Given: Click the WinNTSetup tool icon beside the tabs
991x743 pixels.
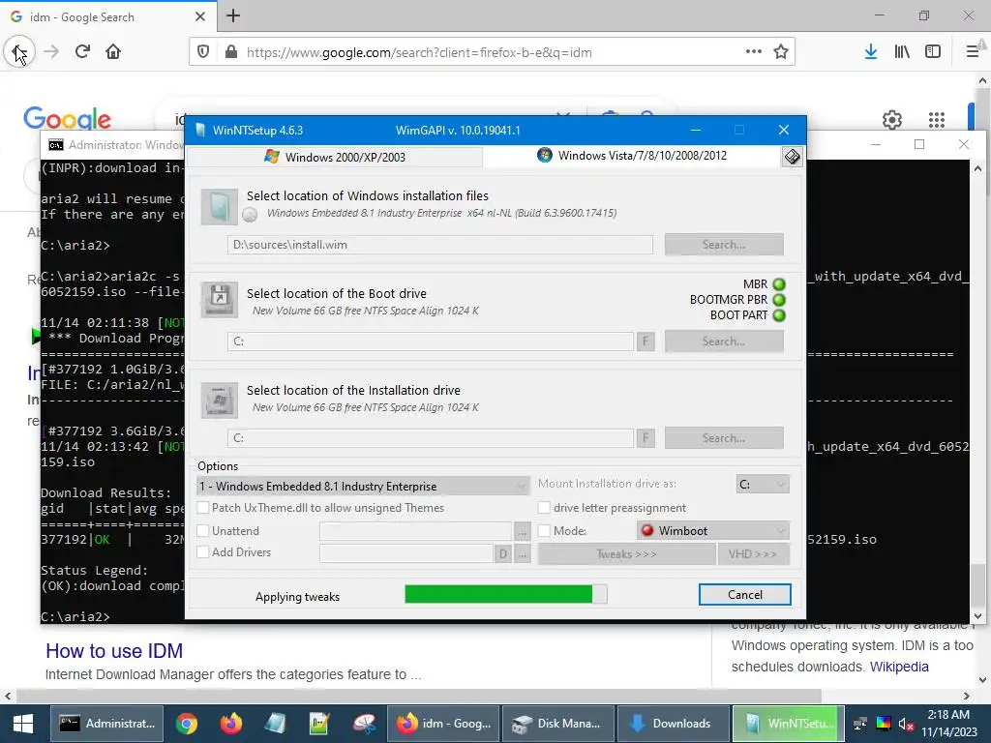Looking at the screenshot, I should click(792, 156).
